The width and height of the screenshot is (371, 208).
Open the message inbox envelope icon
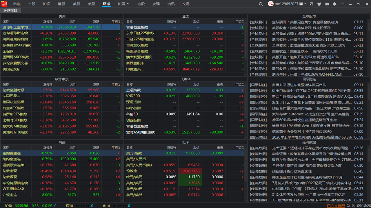(327, 4)
